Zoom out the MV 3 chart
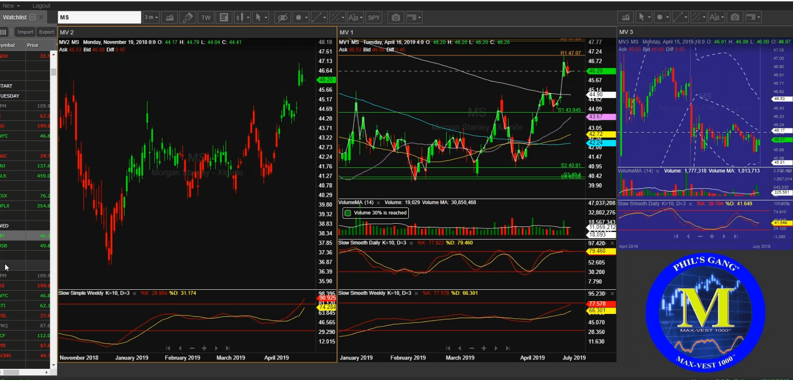793x380 pixels. pyautogui.click(x=700, y=236)
